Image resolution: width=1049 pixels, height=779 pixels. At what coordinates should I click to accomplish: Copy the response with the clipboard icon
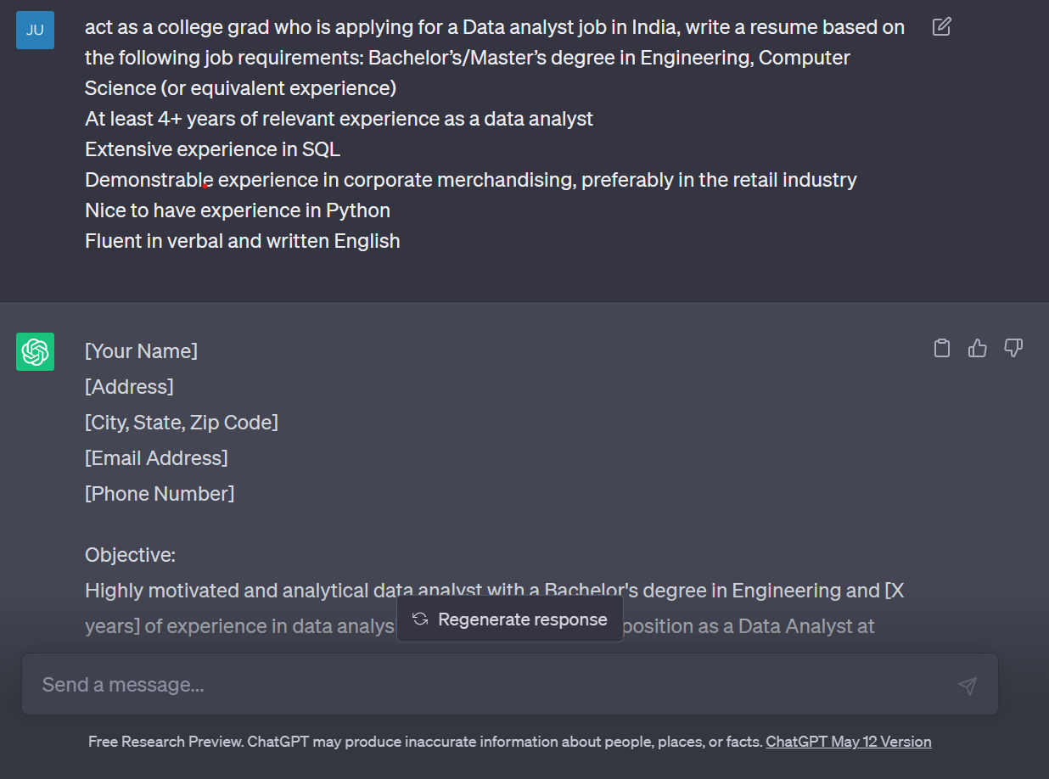[942, 348]
